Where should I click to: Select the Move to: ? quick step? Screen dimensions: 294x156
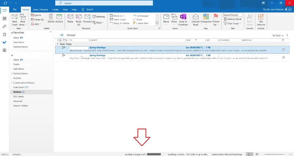pyautogui.click(x=117, y=16)
